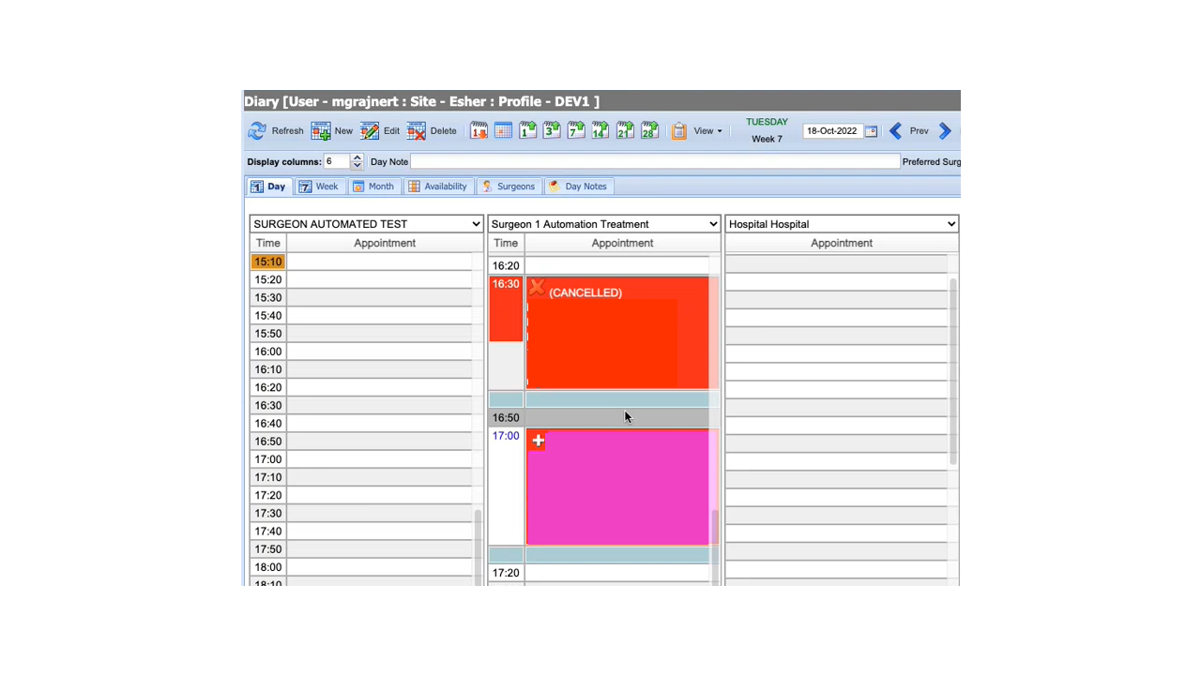
Task: Click the 17:30 time row in first column
Action: (x=361, y=513)
